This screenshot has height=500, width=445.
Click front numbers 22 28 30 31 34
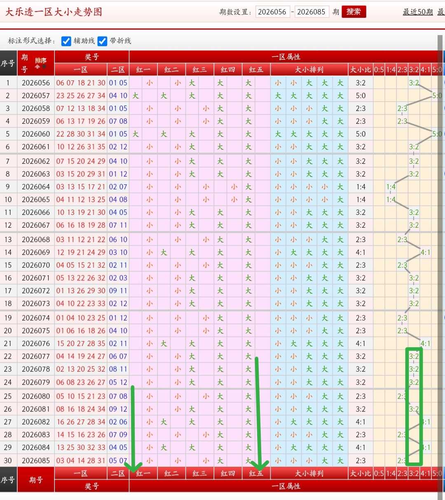click(x=81, y=134)
